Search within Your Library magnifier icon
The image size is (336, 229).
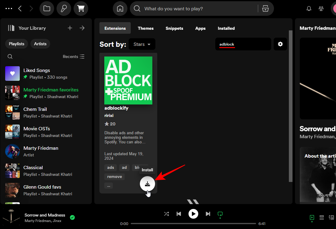click(x=10, y=56)
